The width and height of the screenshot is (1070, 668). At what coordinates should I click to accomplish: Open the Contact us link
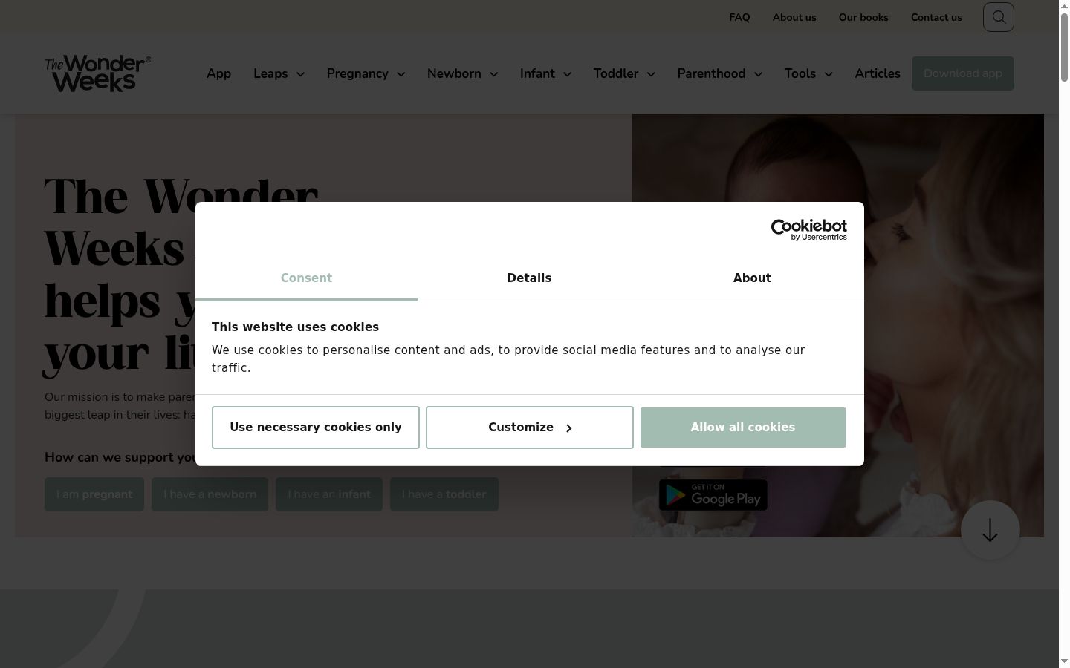936,17
